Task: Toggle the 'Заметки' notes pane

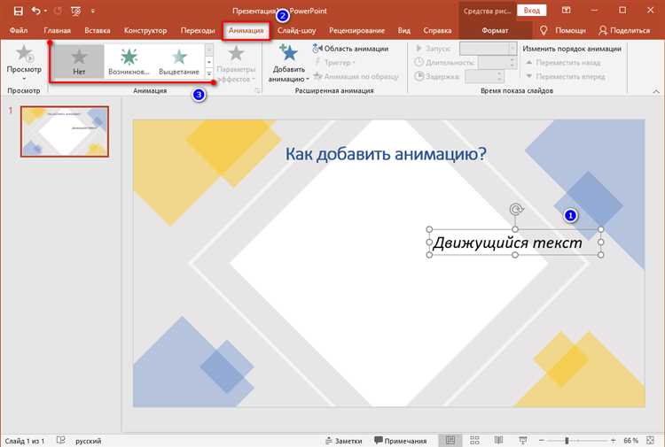Action: point(343,440)
